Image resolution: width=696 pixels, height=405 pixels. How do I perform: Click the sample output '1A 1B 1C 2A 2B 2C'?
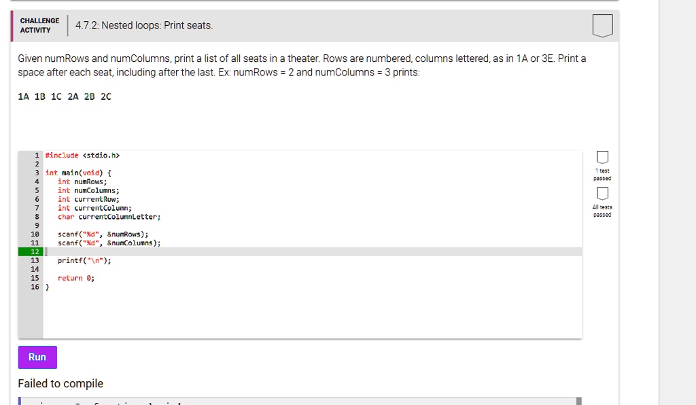tap(65, 96)
